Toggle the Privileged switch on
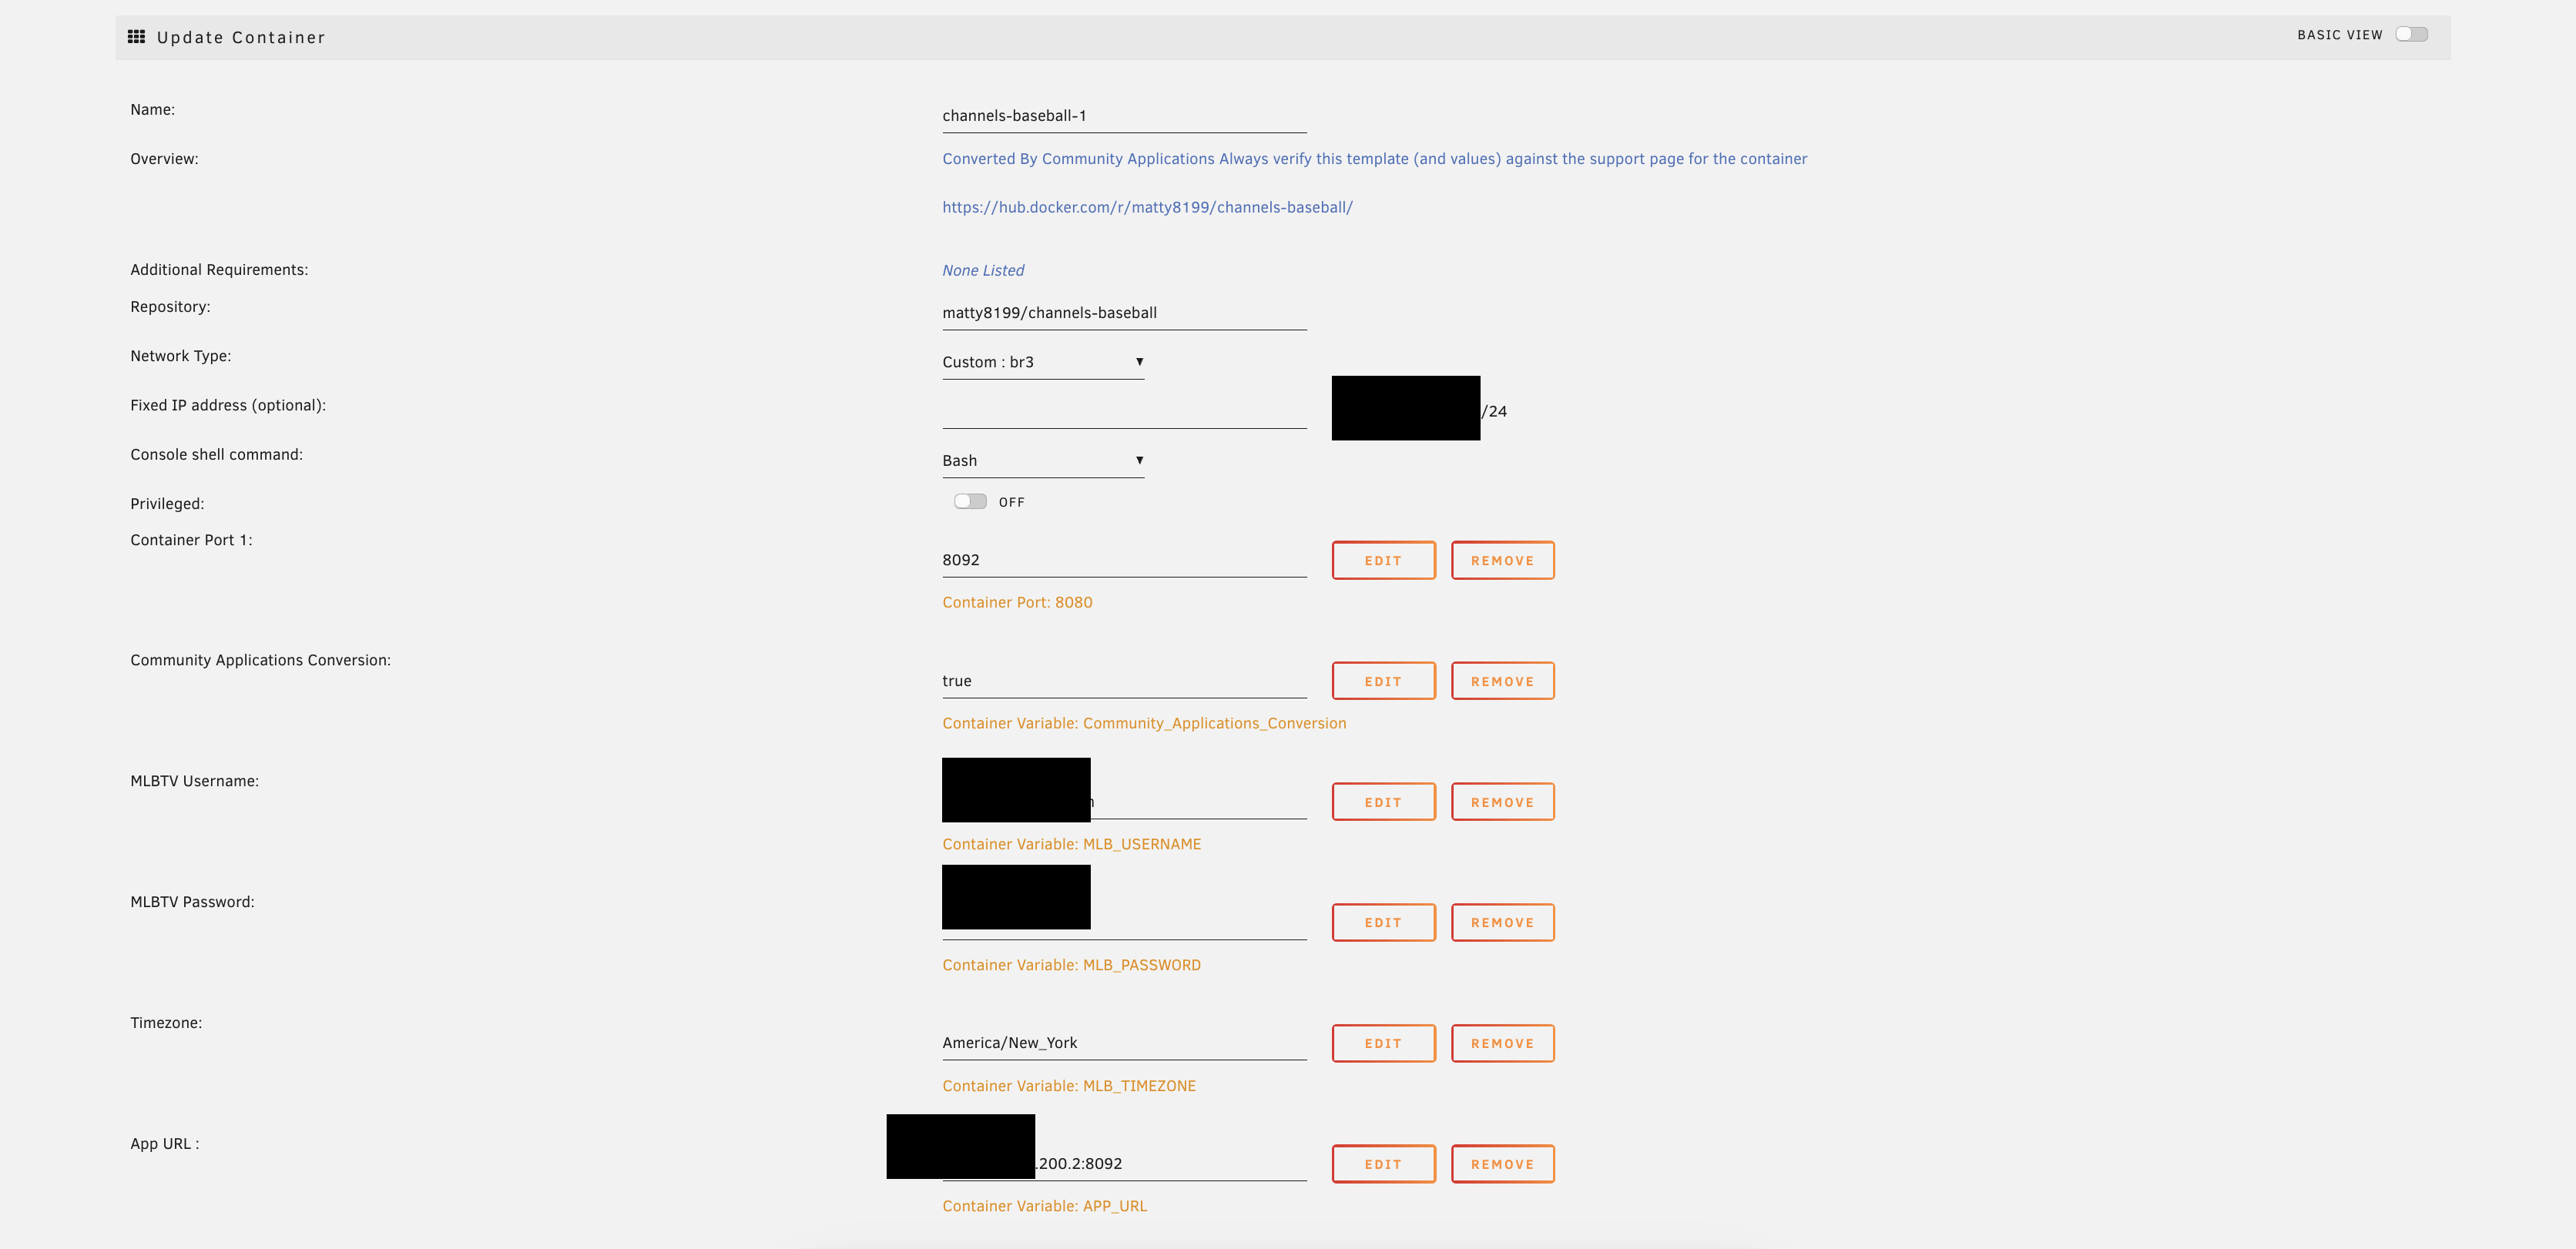The image size is (2576, 1249). click(x=969, y=502)
